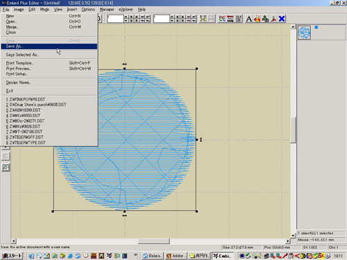Viewport: 347px width, 260px height.
Task: Open recent file 9 Z:\TIGER\TYPE.DST
Action: [49, 143]
